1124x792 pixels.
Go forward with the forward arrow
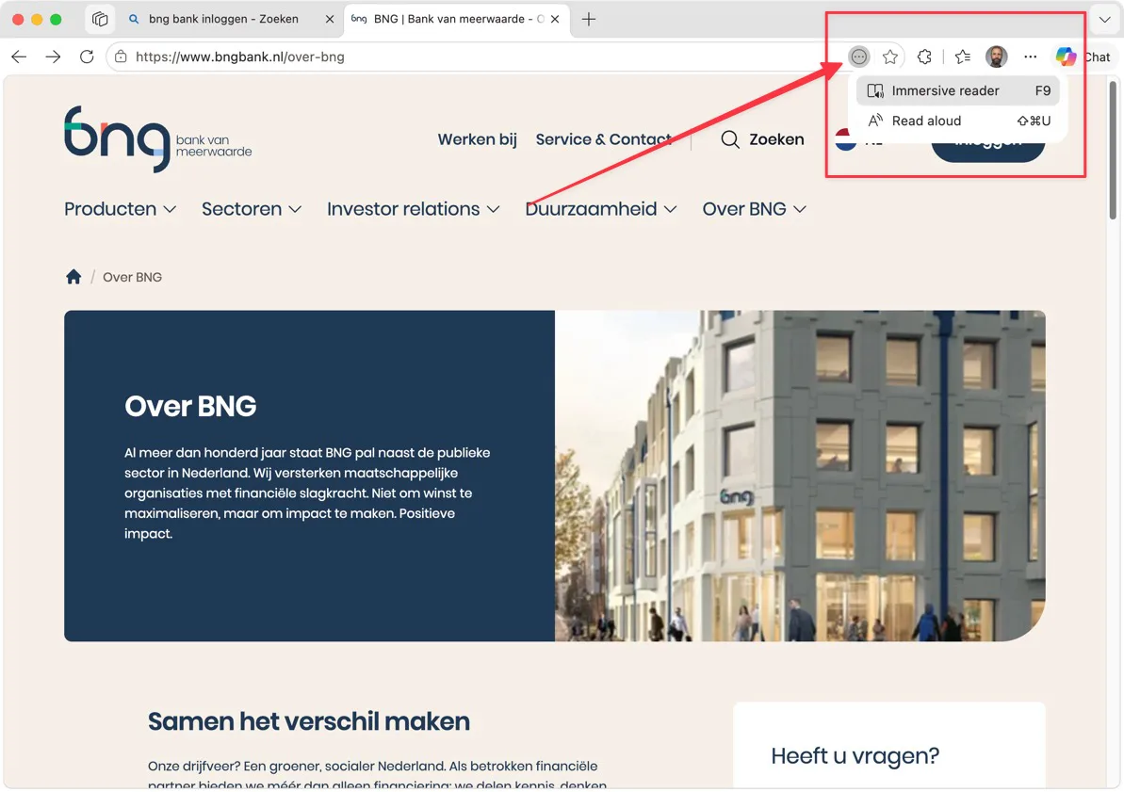pyautogui.click(x=53, y=57)
